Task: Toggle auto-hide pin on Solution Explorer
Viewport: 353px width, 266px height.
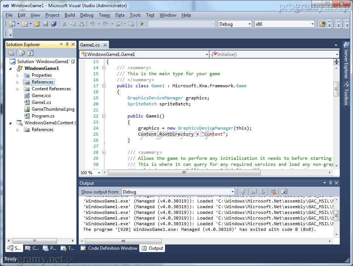Action: [x=67, y=45]
